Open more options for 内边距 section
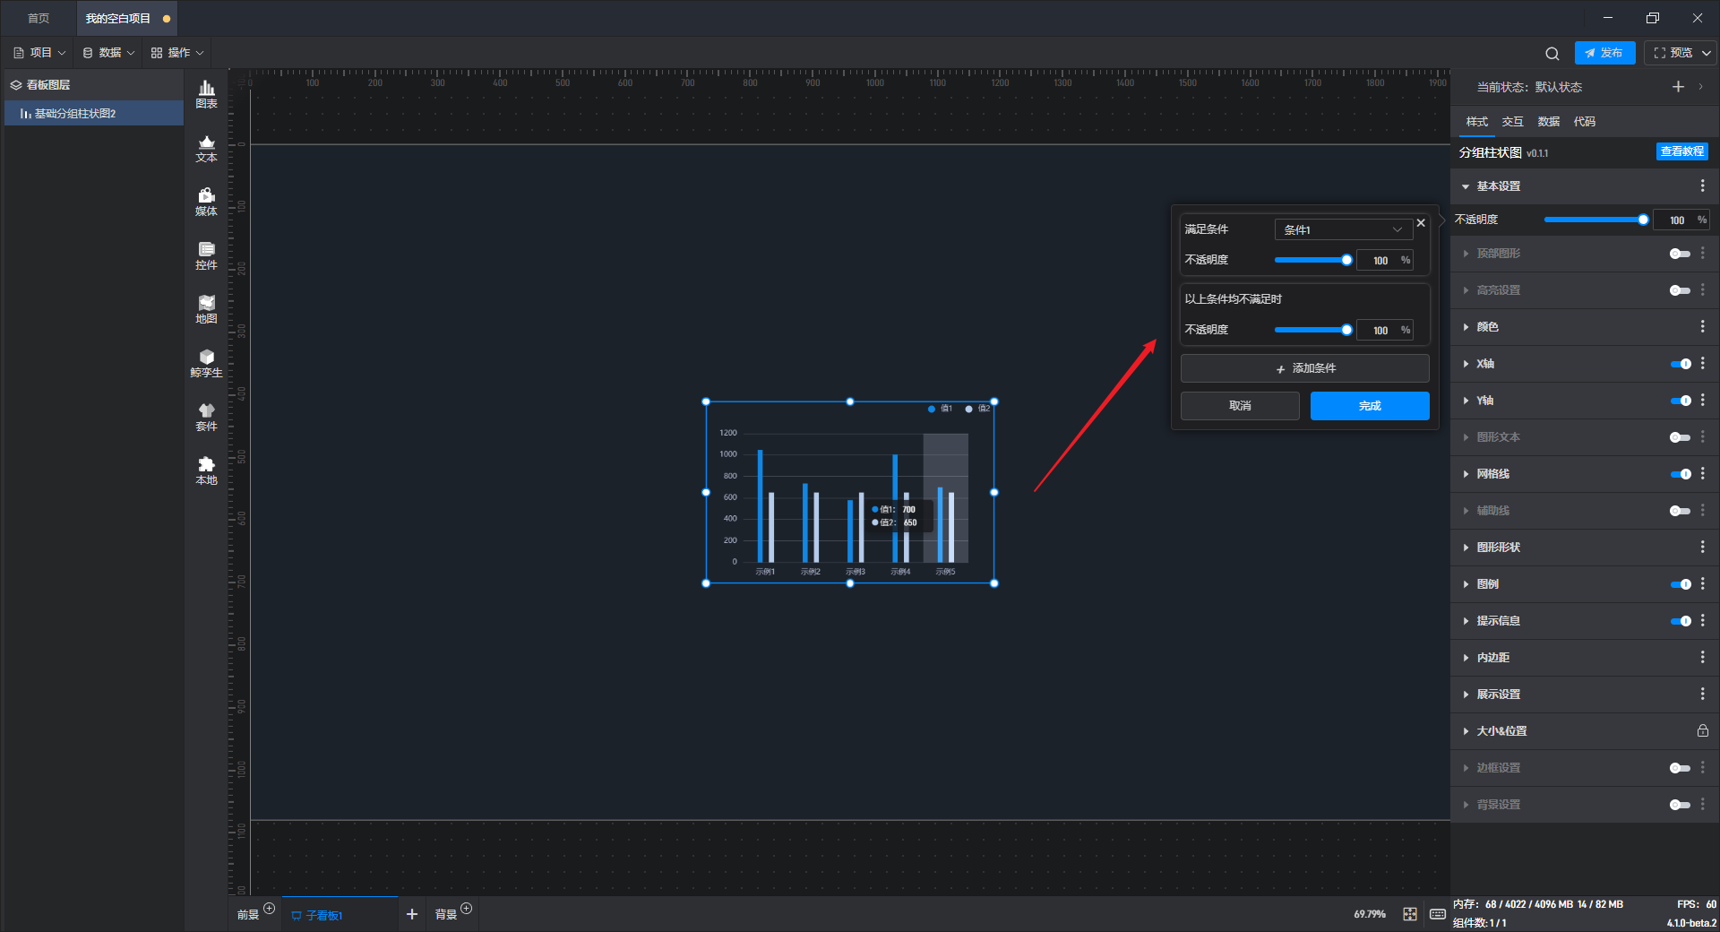 (x=1702, y=657)
